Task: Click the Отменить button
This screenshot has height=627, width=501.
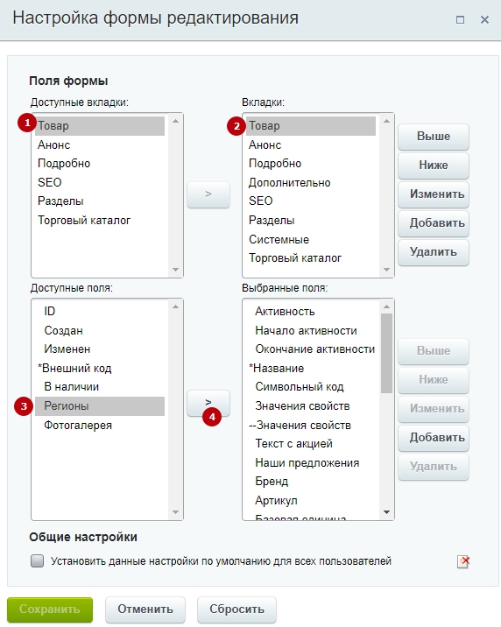Action: click(x=145, y=609)
